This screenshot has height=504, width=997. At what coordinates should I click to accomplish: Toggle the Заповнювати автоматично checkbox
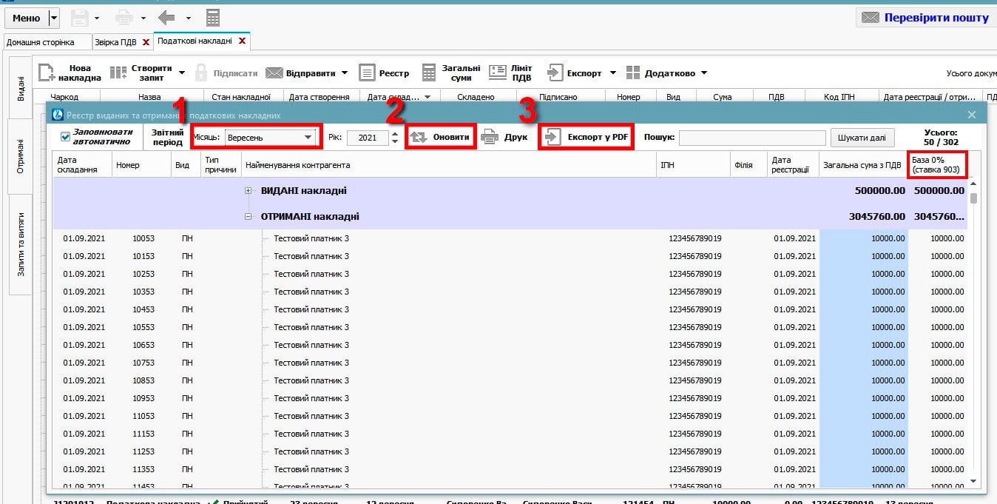point(66,137)
